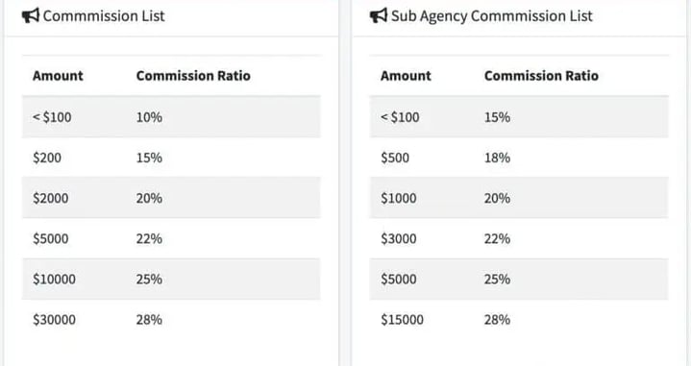Click the Amount header in Sub Agency table

pyautogui.click(x=406, y=76)
